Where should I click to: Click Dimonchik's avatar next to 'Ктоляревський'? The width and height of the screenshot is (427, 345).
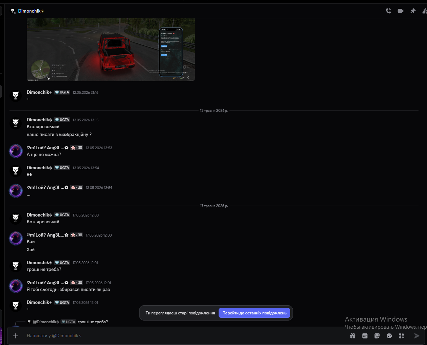pos(16,123)
